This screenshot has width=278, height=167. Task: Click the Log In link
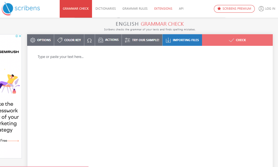(270, 9)
